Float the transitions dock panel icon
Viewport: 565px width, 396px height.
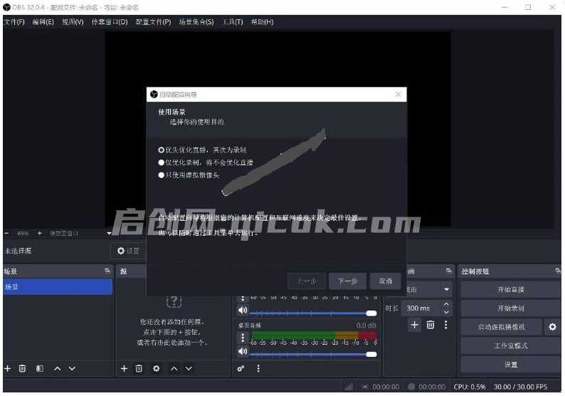[448, 271]
